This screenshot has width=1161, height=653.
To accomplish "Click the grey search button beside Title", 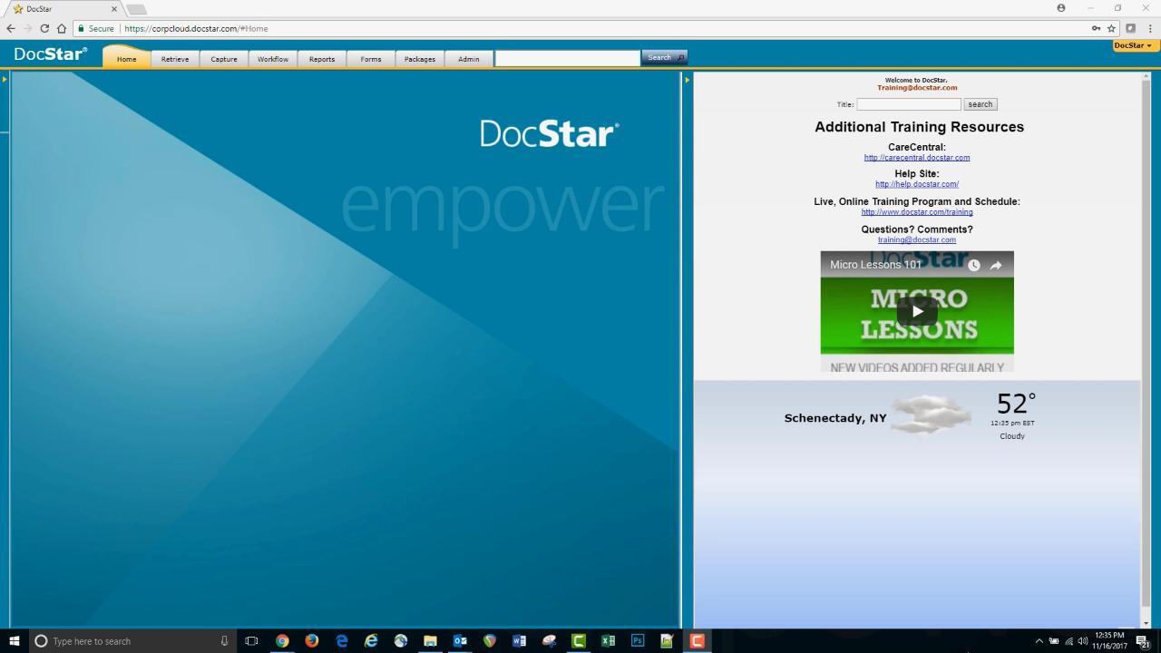I will click(980, 104).
